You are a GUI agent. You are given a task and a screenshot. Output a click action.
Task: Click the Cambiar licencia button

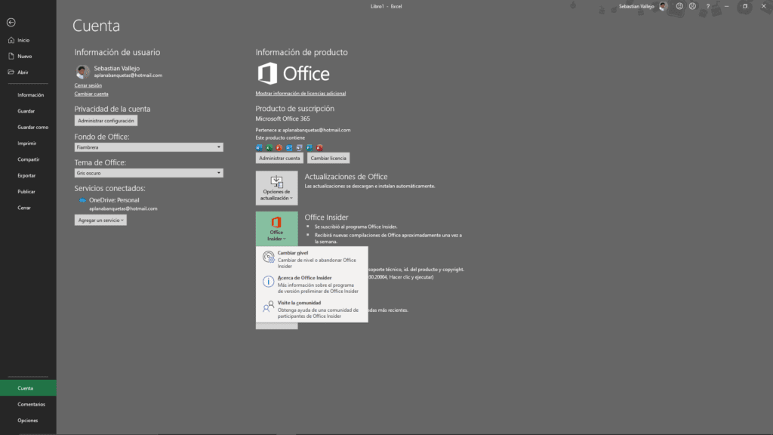pos(328,158)
